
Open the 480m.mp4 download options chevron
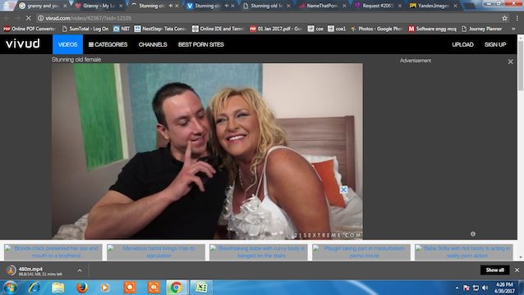tap(80, 270)
